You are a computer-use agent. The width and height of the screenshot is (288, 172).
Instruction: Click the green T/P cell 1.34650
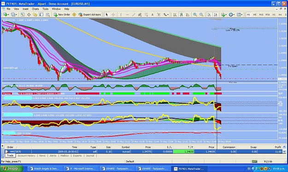point(184,151)
